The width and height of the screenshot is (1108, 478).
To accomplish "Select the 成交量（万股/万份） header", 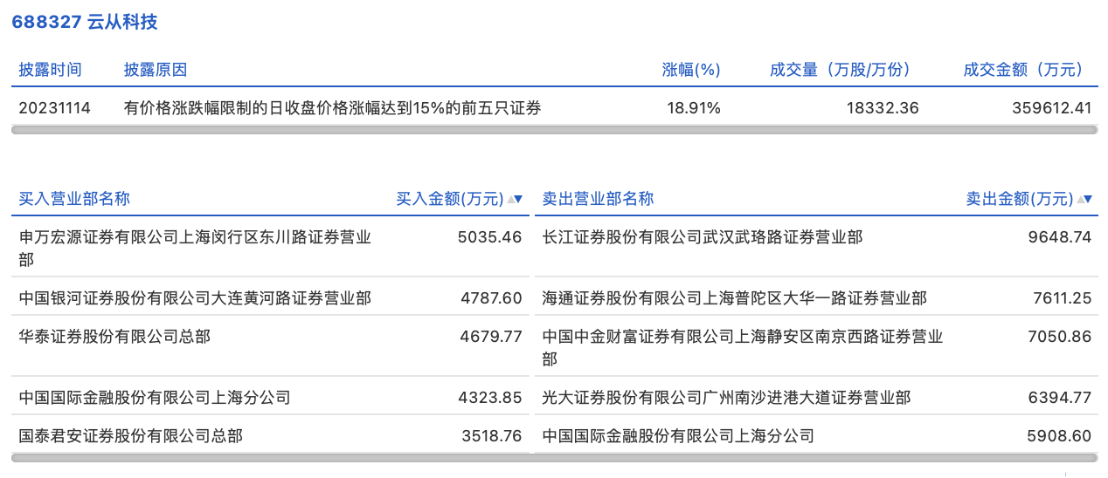I will [840, 70].
